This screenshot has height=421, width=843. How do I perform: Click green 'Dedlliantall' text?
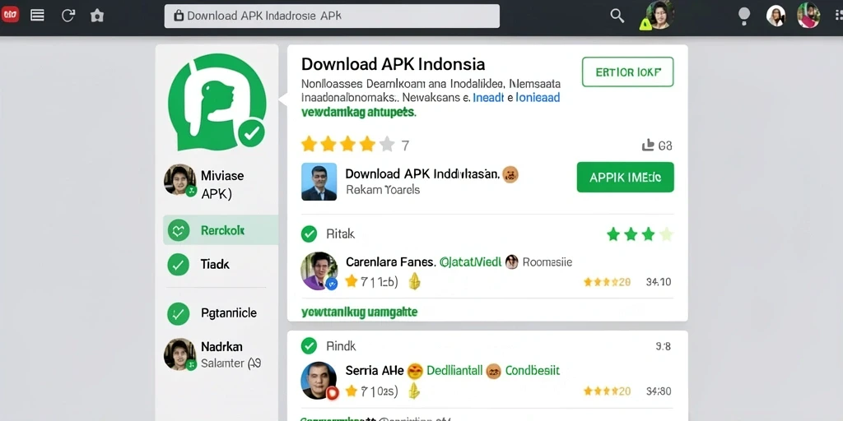click(x=454, y=371)
